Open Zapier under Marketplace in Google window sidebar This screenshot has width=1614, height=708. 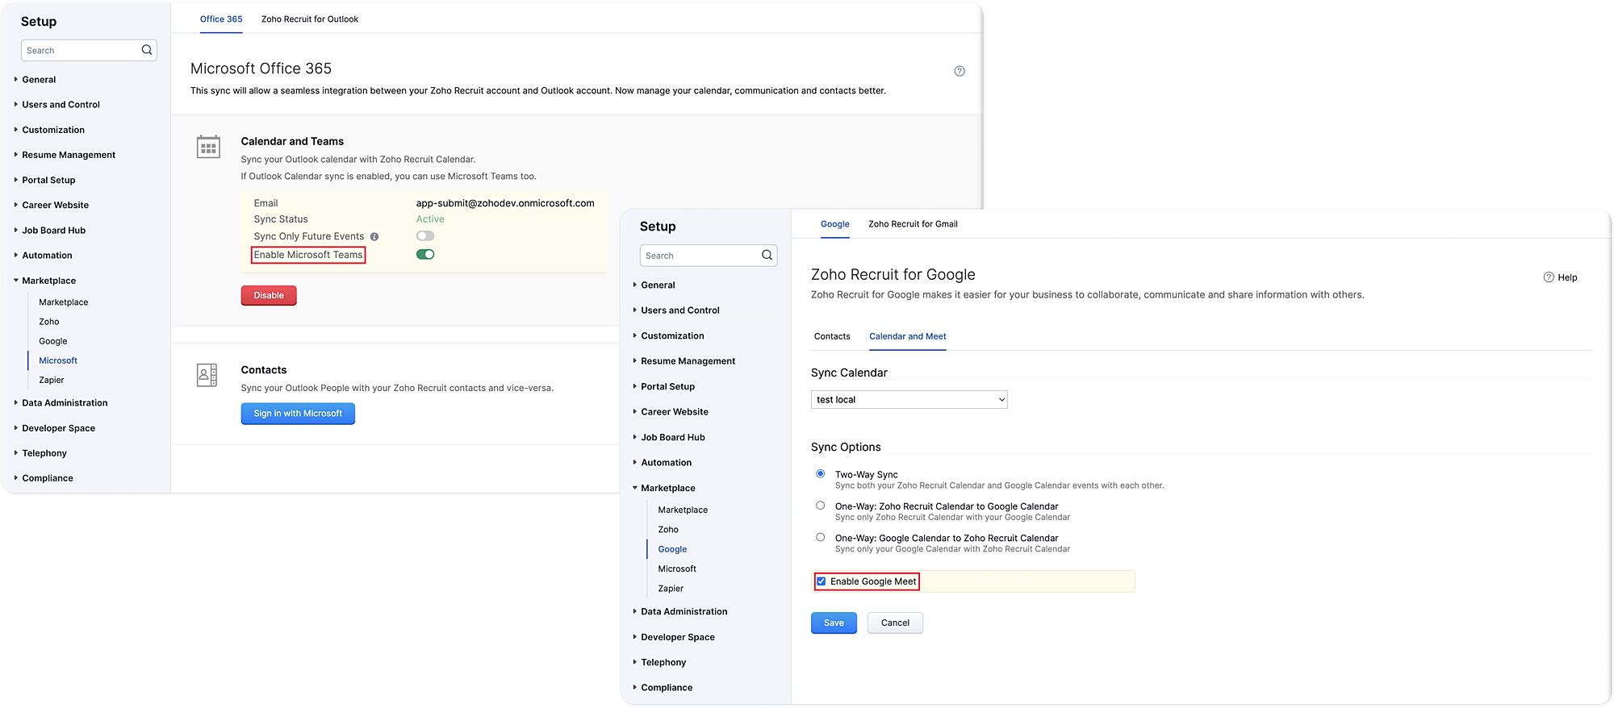[671, 589]
